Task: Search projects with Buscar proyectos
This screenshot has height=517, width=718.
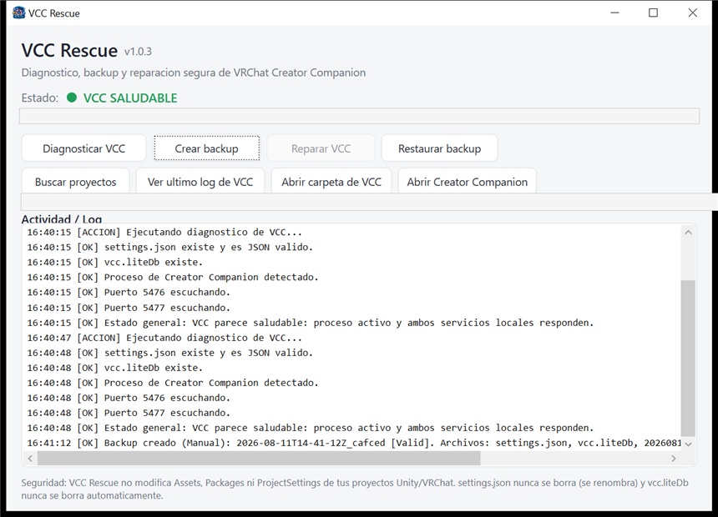Action: point(75,182)
